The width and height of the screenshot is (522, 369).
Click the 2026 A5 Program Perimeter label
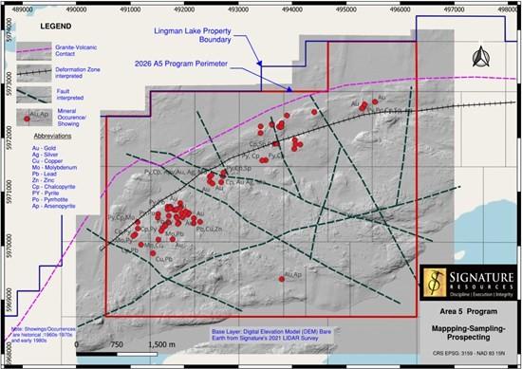pos(181,64)
